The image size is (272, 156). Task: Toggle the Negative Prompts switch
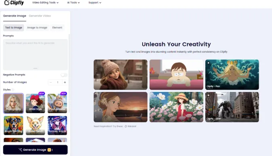click(x=64, y=75)
